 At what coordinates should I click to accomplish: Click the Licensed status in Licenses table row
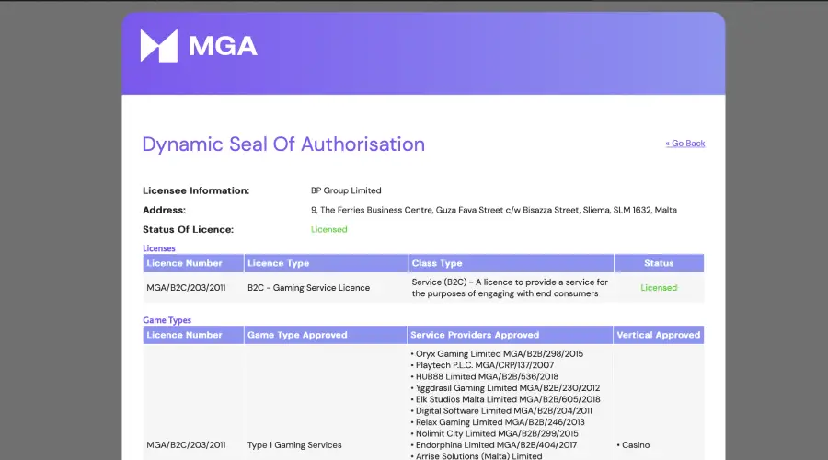[659, 288]
